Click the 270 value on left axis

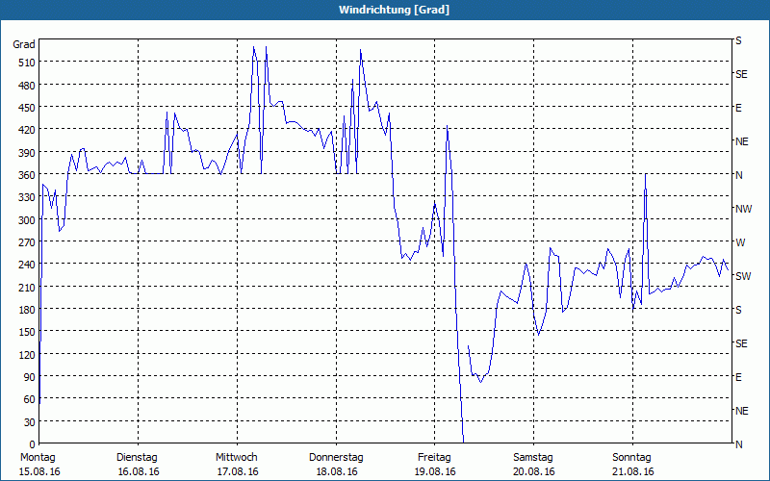[27, 242]
